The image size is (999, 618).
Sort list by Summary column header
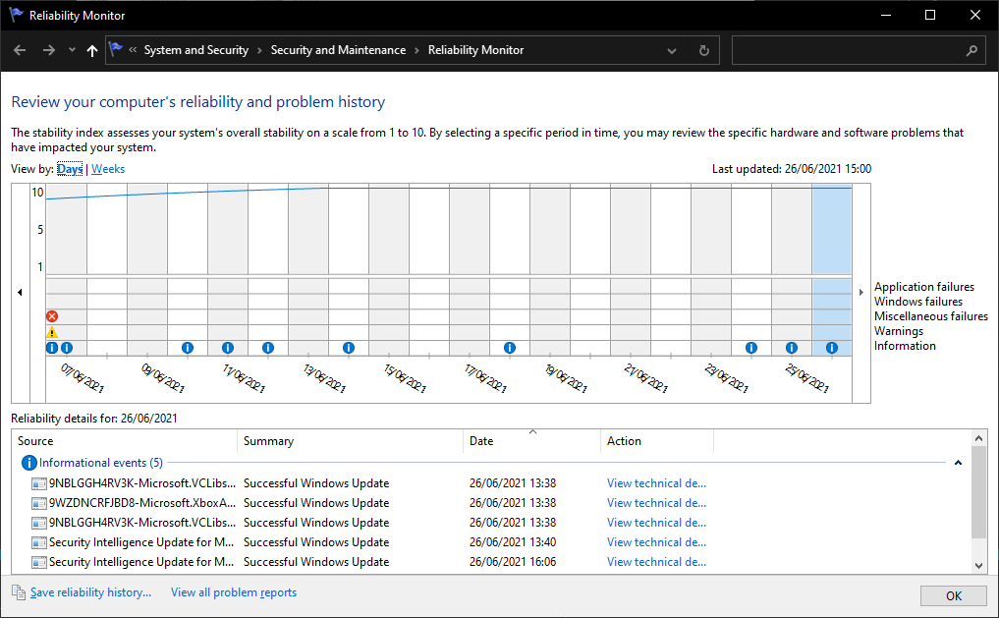tap(351, 441)
